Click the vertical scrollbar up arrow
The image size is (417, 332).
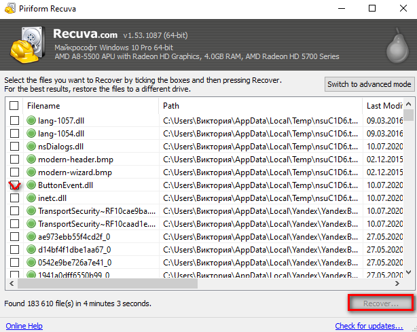coord(409,104)
